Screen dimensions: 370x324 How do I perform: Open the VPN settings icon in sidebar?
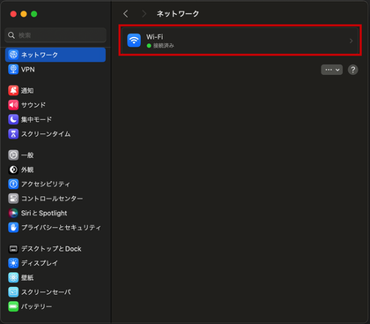(13, 70)
